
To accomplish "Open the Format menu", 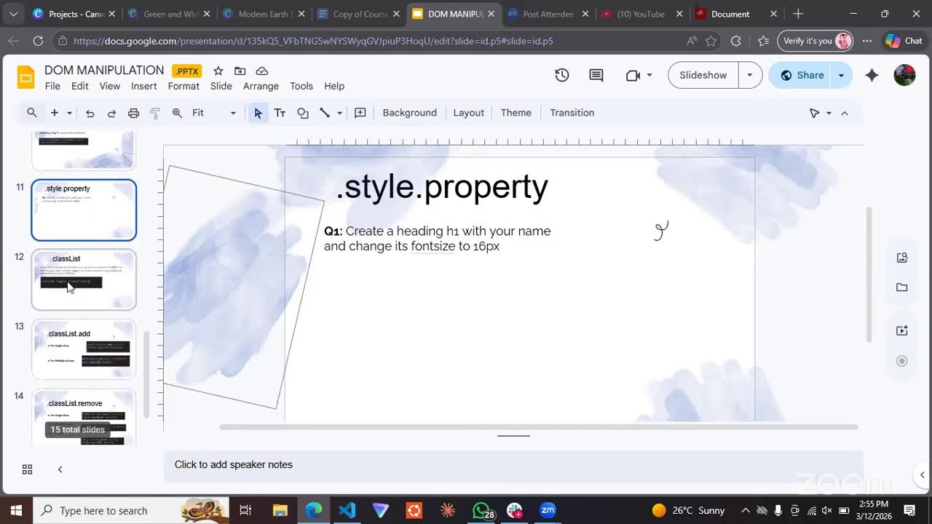I will pyautogui.click(x=183, y=86).
